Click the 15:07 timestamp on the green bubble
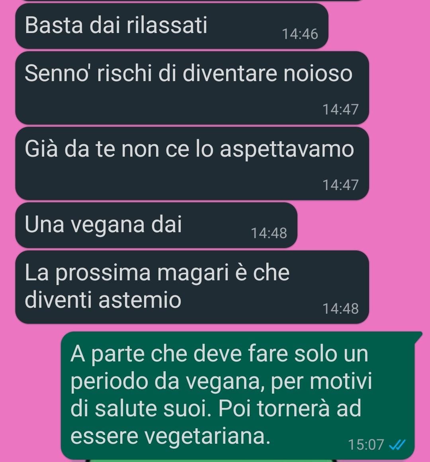The width and height of the screenshot is (430, 462). pos(366,445)
